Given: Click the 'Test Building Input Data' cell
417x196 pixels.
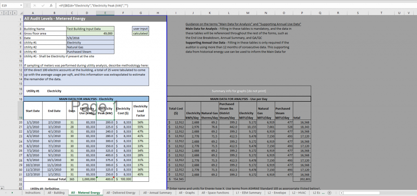Looking at the screenshot, I should (90, 29).
